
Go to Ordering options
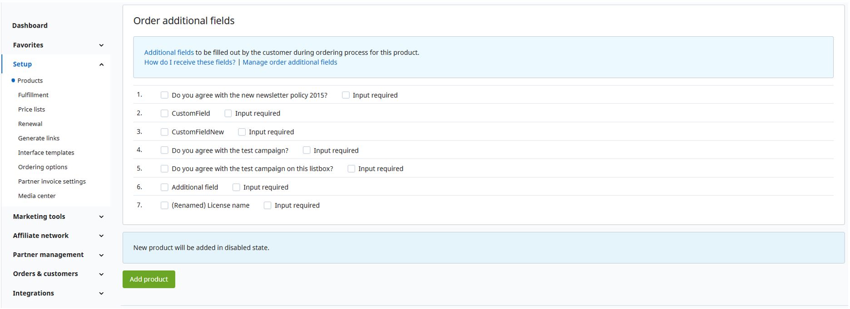pyautogui.click(x=43, y=167)
